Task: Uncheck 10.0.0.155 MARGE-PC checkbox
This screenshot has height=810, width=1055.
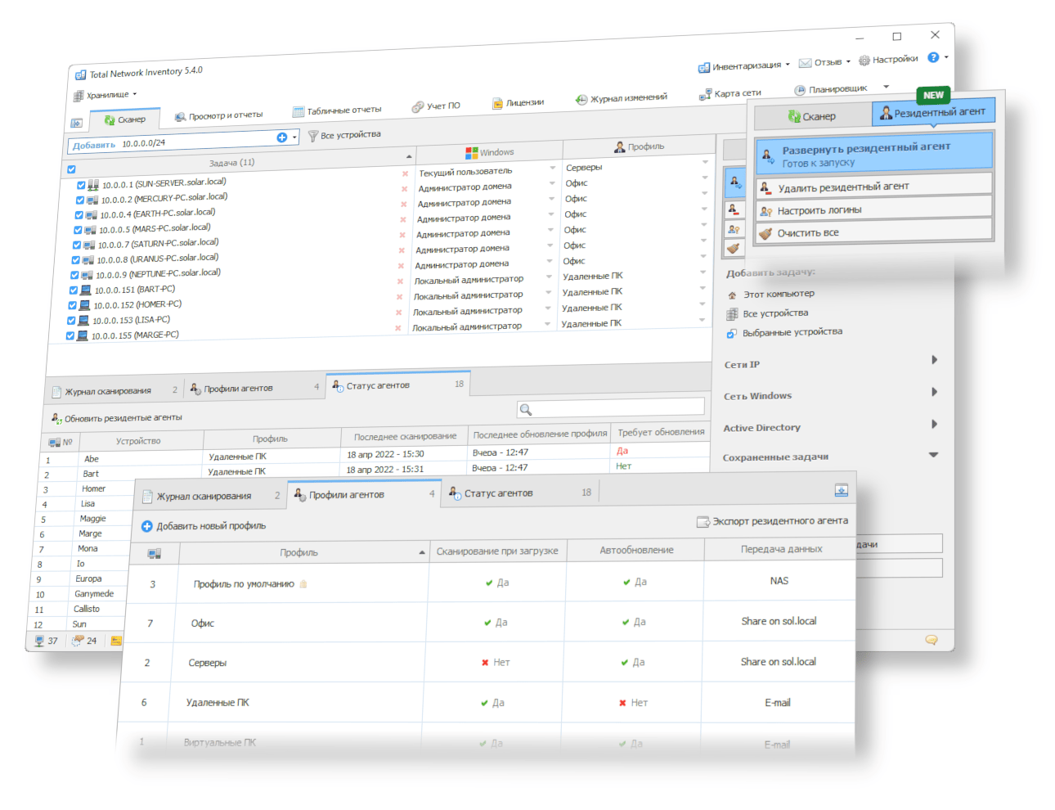Action: (x=70, y=335)
